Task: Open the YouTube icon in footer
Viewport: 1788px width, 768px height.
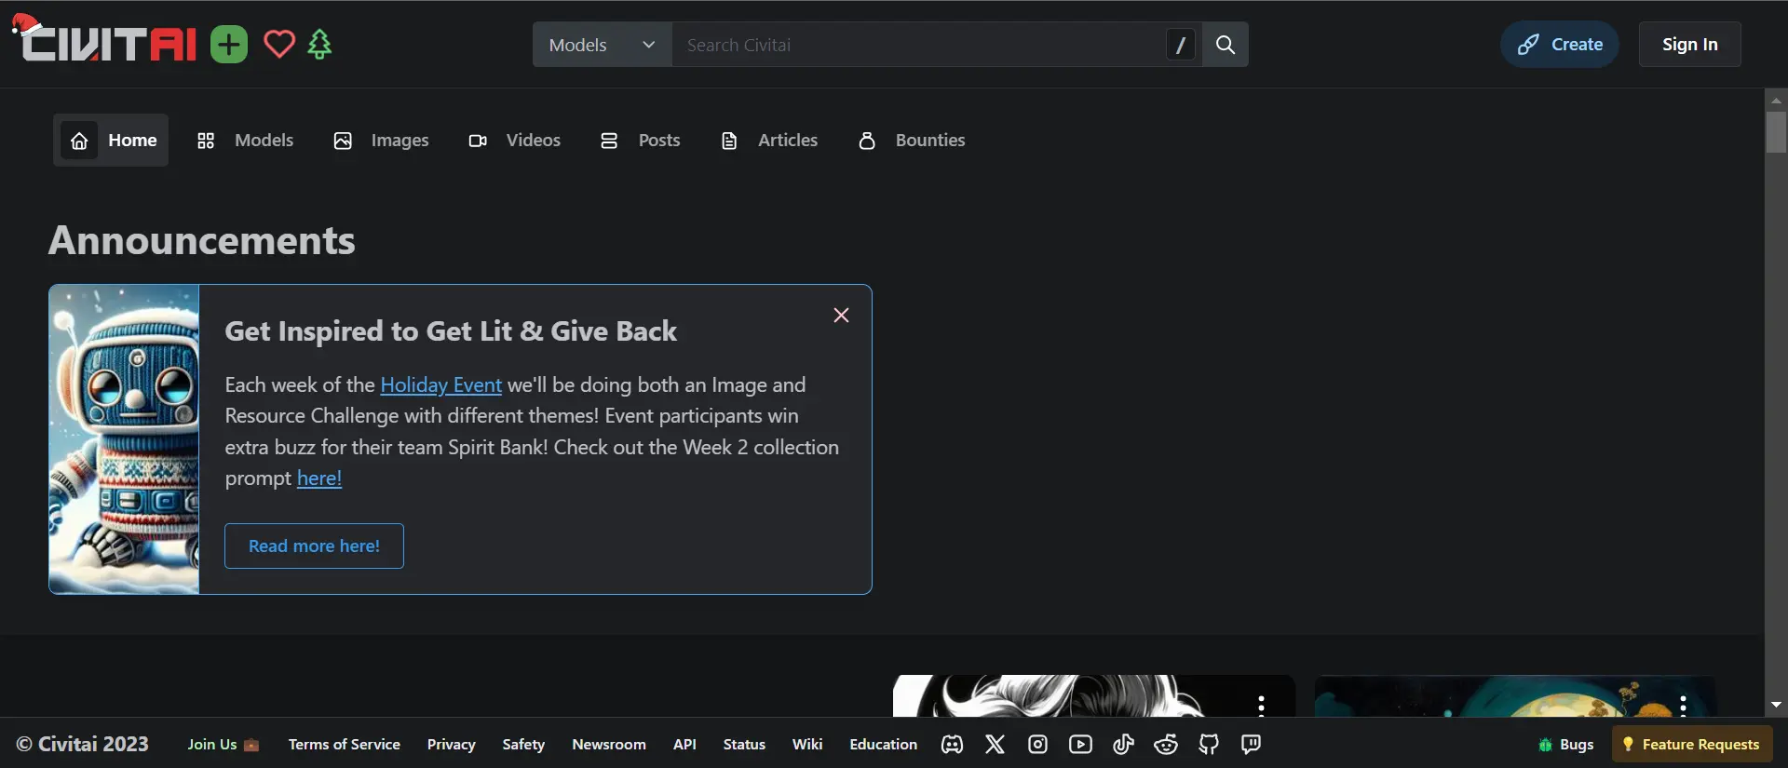Action: pos(1080,744)
